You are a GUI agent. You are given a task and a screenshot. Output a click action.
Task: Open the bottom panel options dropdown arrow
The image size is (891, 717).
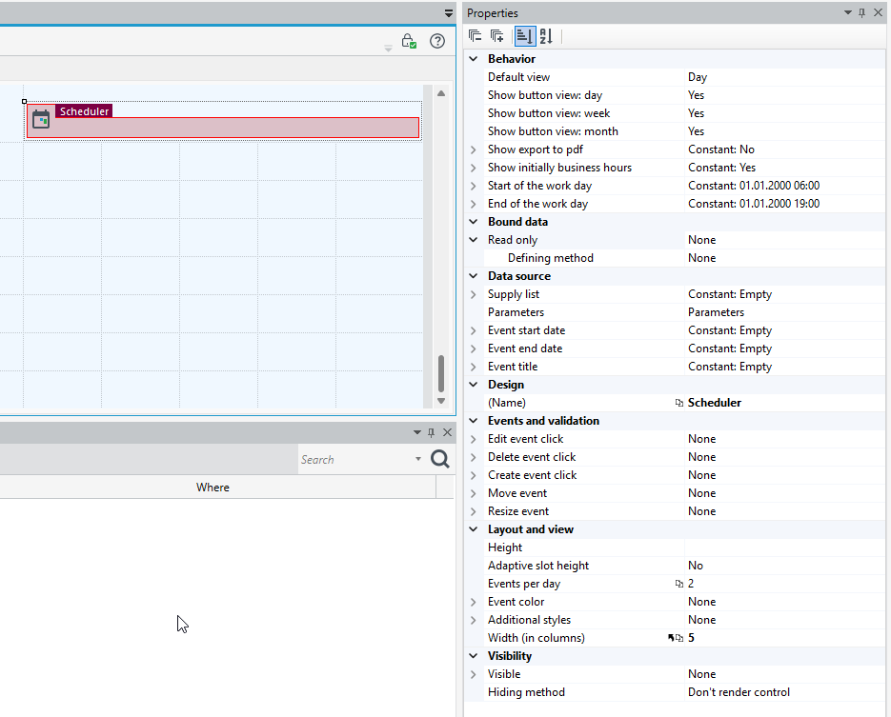coord(417,432)
